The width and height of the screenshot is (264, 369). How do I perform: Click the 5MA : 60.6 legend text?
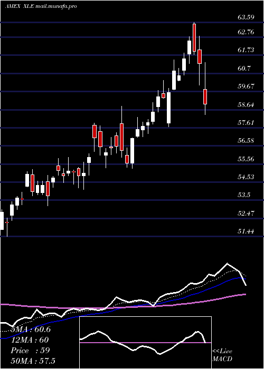[31, 329]
